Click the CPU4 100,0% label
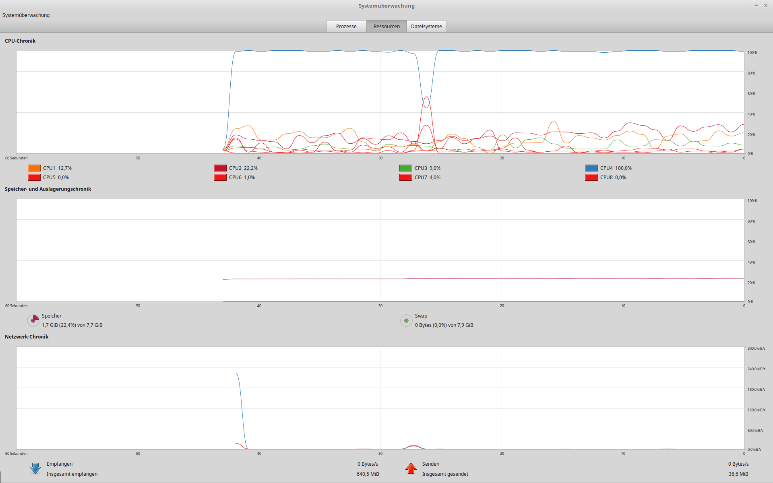Screen dimensions: 773x483 coord(616,168)
